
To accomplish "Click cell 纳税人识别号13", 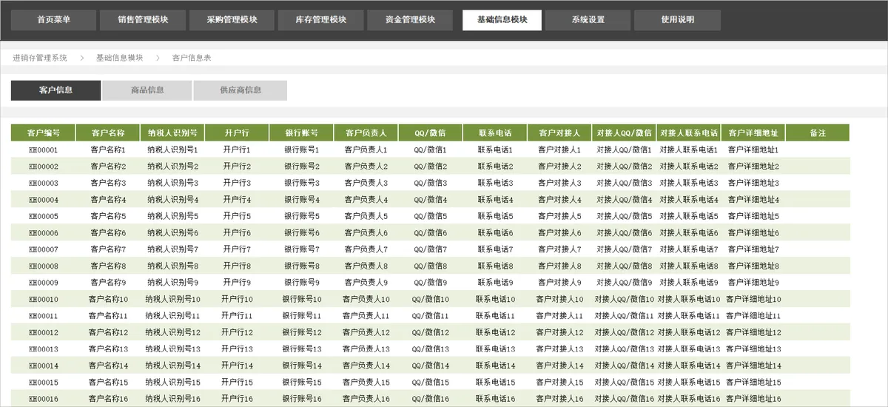I will coord(172,349).
